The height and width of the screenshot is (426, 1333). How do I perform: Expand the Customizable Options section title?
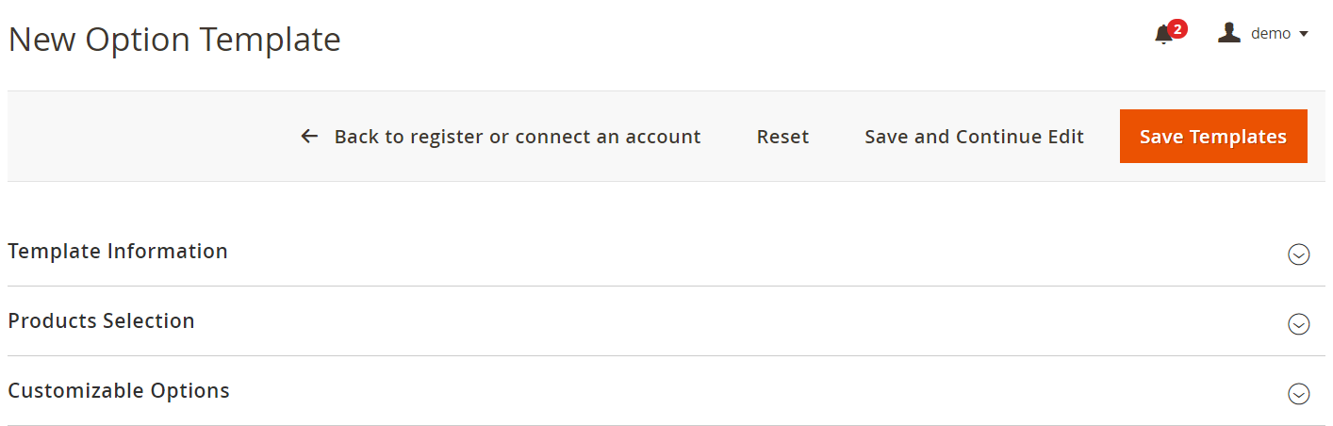click(119, 391)
